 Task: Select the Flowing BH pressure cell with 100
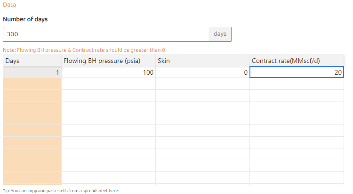click(x=108, y=72)
